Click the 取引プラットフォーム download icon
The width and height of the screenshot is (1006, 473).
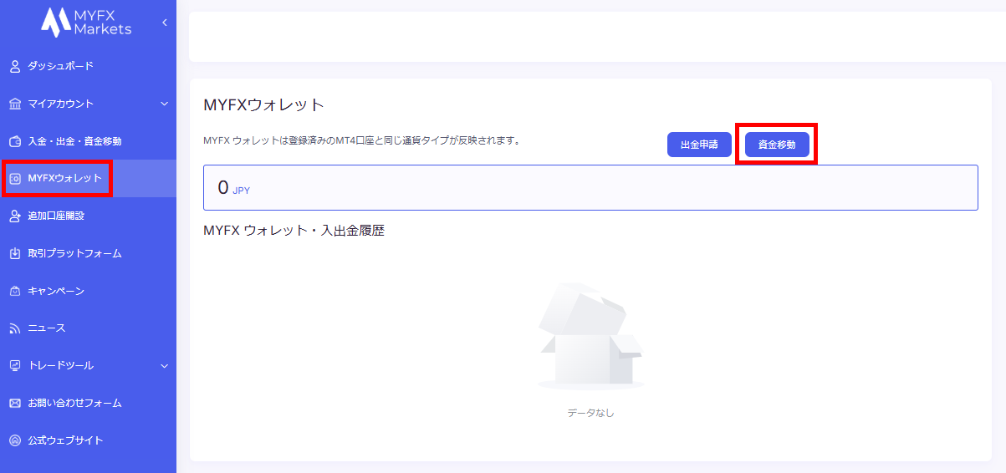click(x=15, y=253)
